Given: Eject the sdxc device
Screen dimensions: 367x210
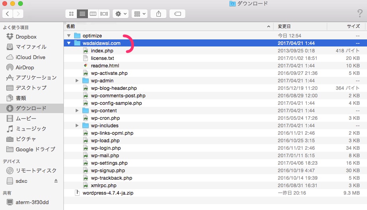Looking at the screenshot, I should coord(56,181).
